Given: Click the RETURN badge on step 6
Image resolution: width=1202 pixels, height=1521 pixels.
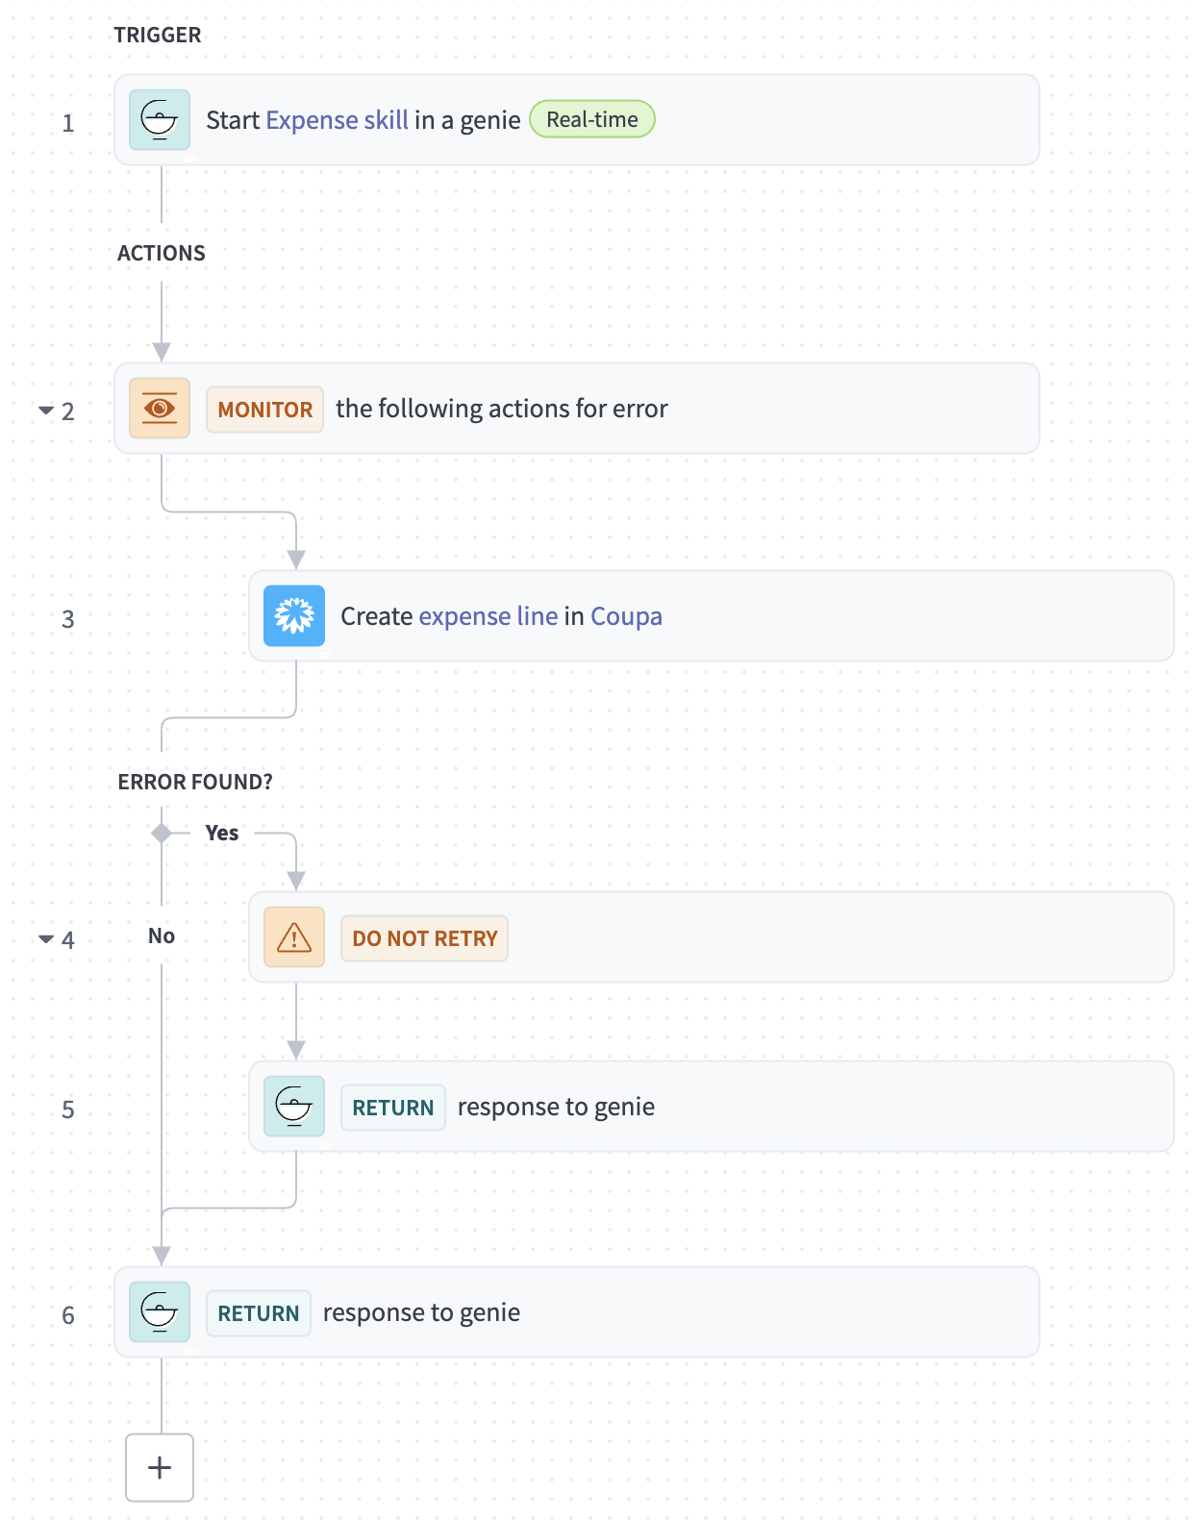Looking at the screenshot, I should (x=258, y=1312).
